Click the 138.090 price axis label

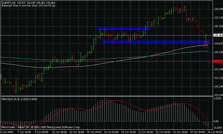coord(219,9)
